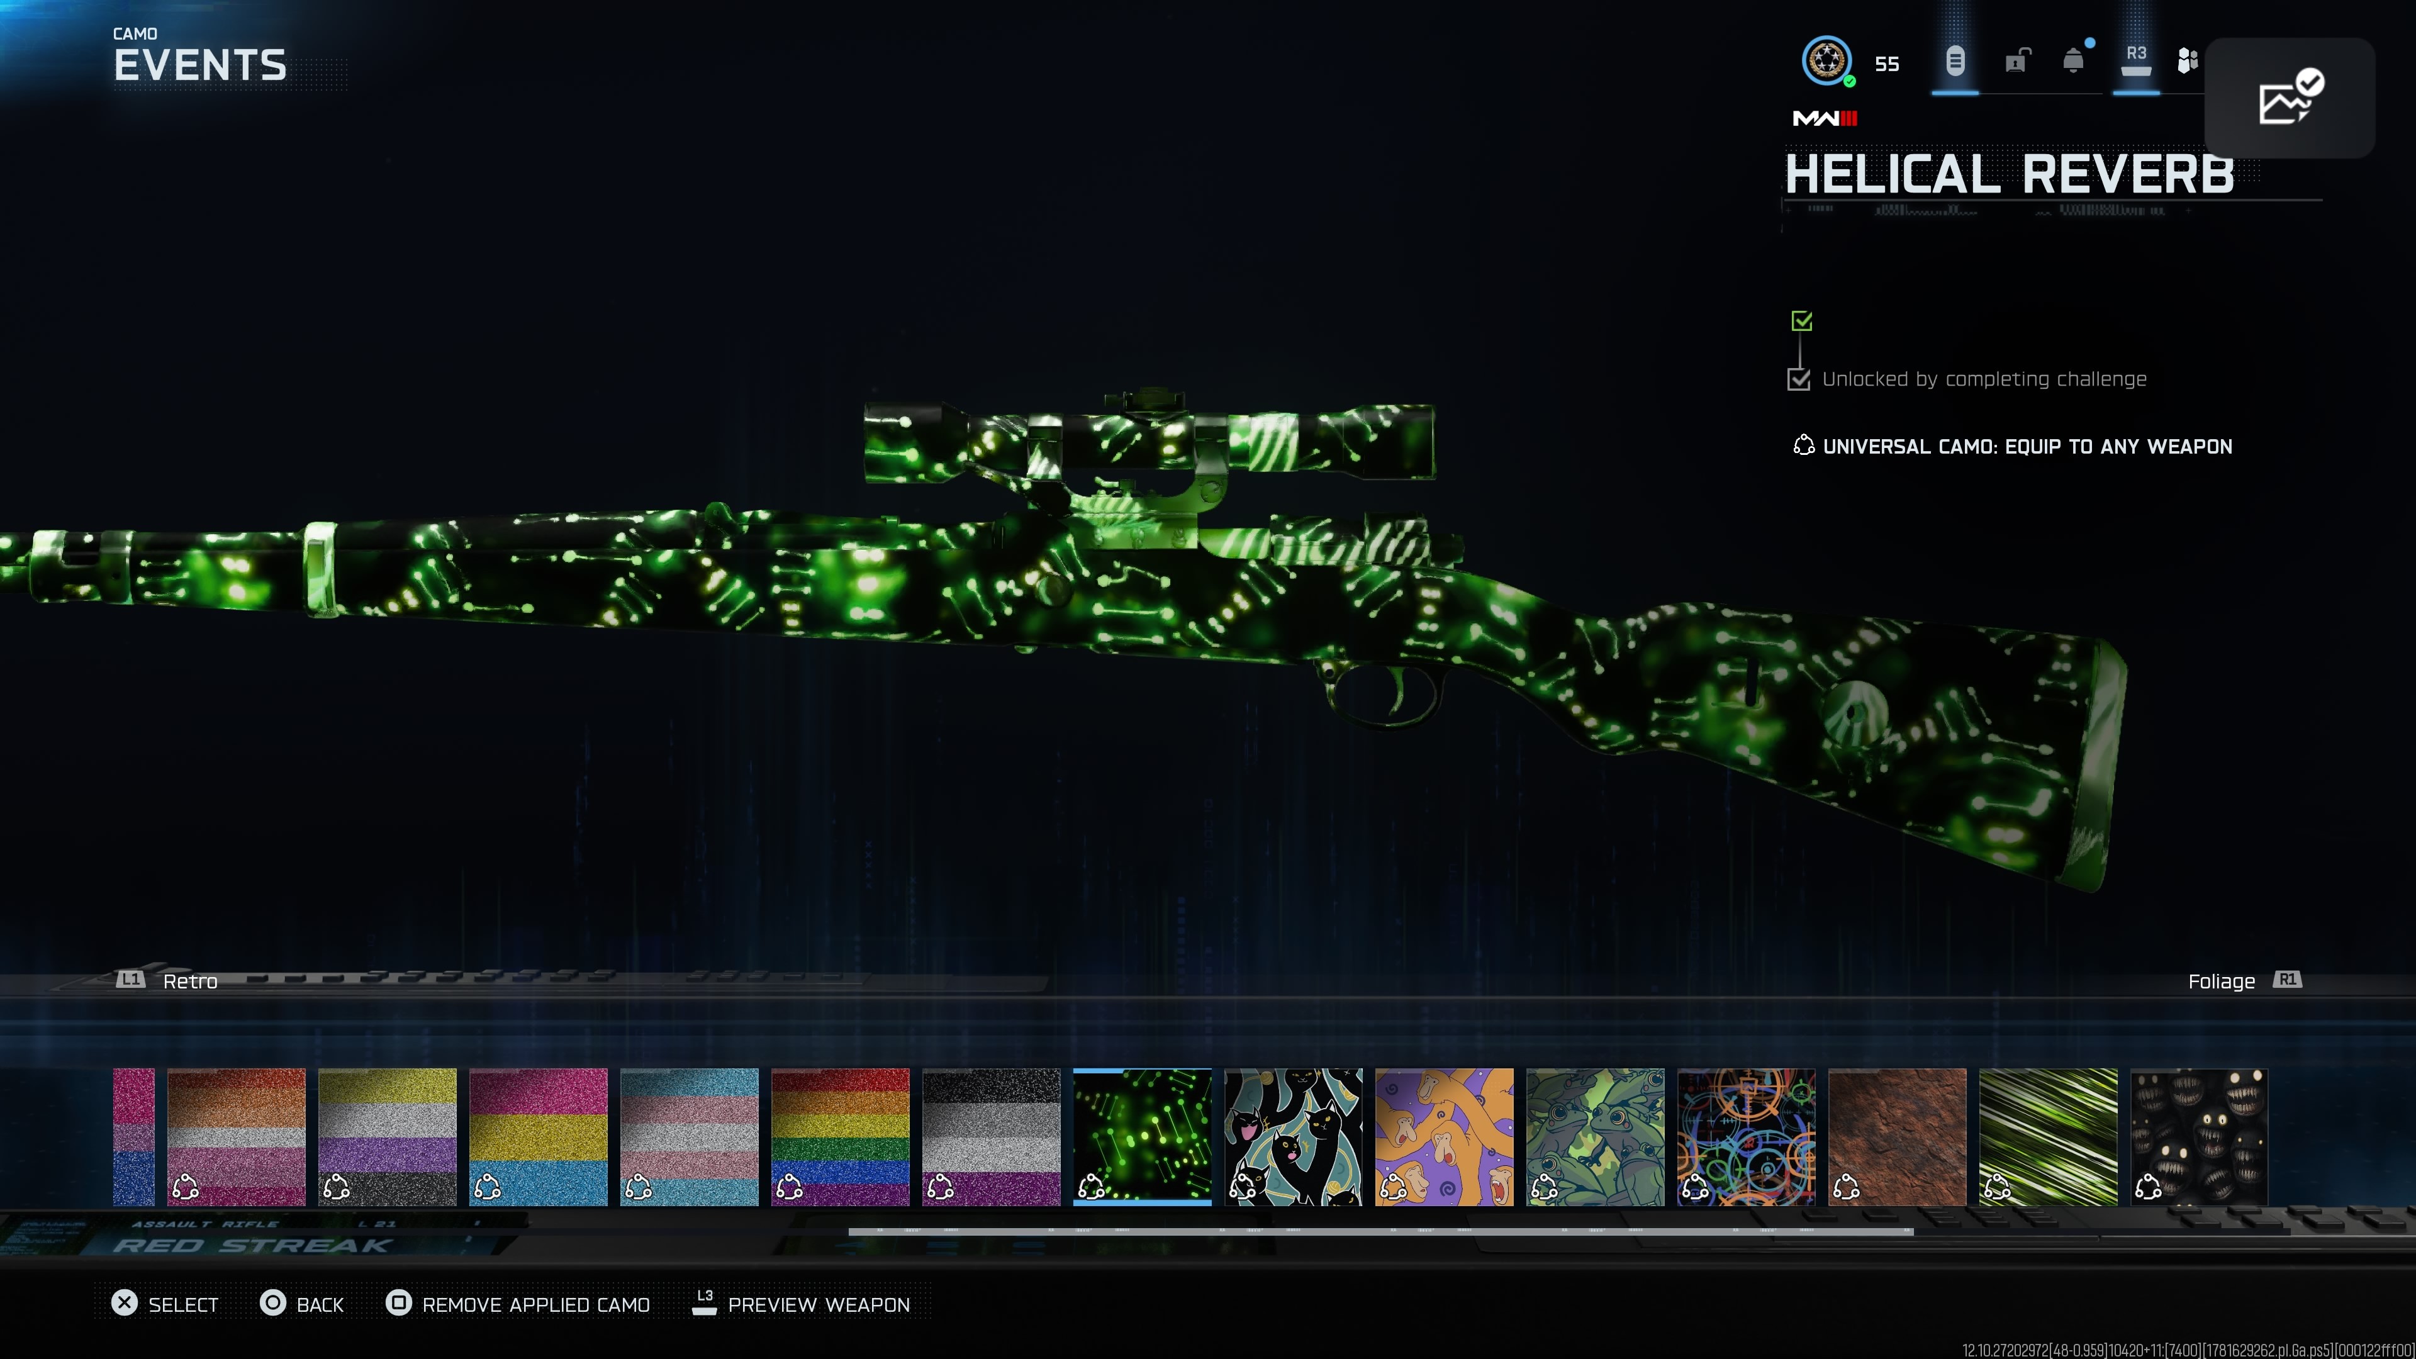Image resolution: width=2416 pixels, height=1359 pixels.
Task: Click the universal camo icon beside description
Action: click(x=1803, y=445)
